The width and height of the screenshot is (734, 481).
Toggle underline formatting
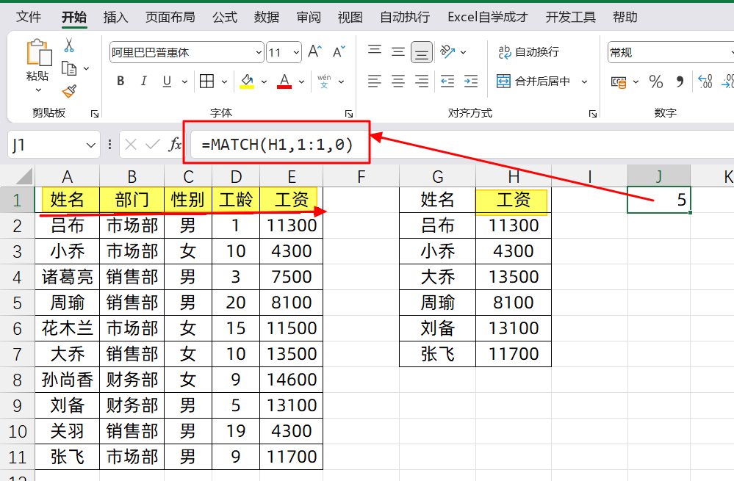(x=167, y=81)
